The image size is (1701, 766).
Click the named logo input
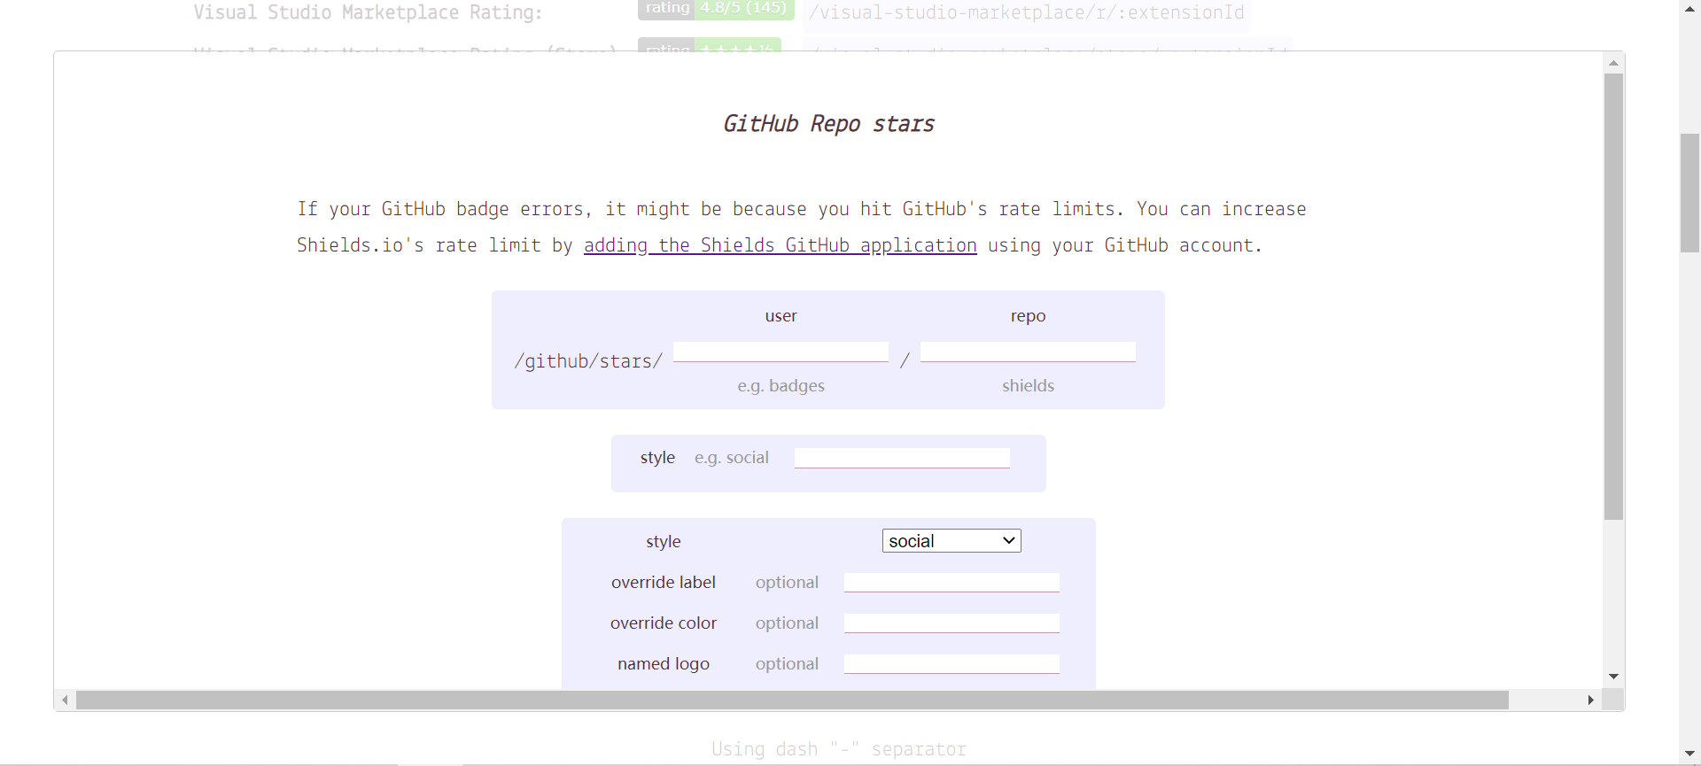point(951,663)
